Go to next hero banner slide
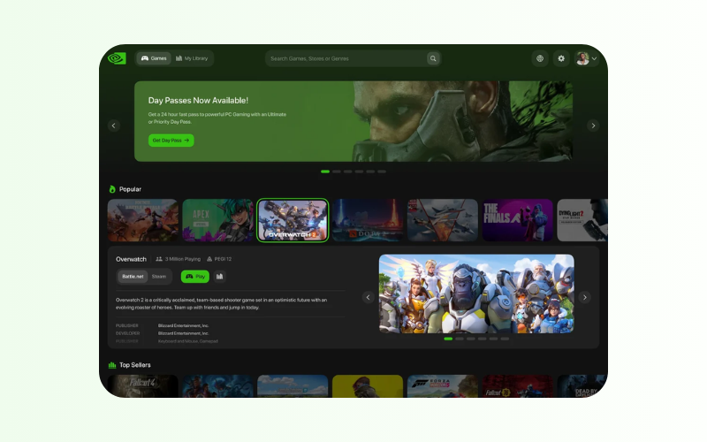 point(593,126)
